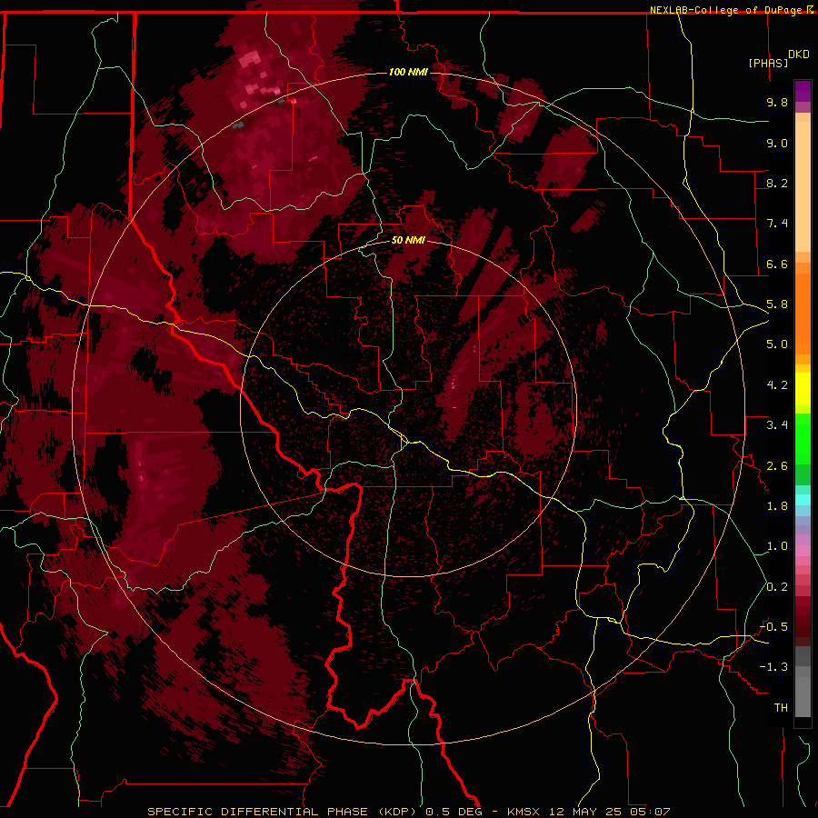Click the -1.3 value on the scale
The height and width of the screenshot is (818, 818).
pyautogui.click(x=773, y=667)
